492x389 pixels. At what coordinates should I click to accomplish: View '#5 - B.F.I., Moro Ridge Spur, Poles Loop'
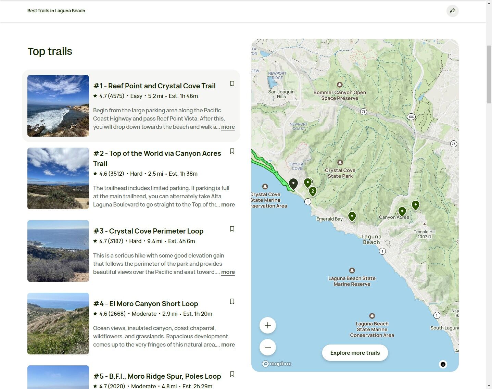click(157, 376)
